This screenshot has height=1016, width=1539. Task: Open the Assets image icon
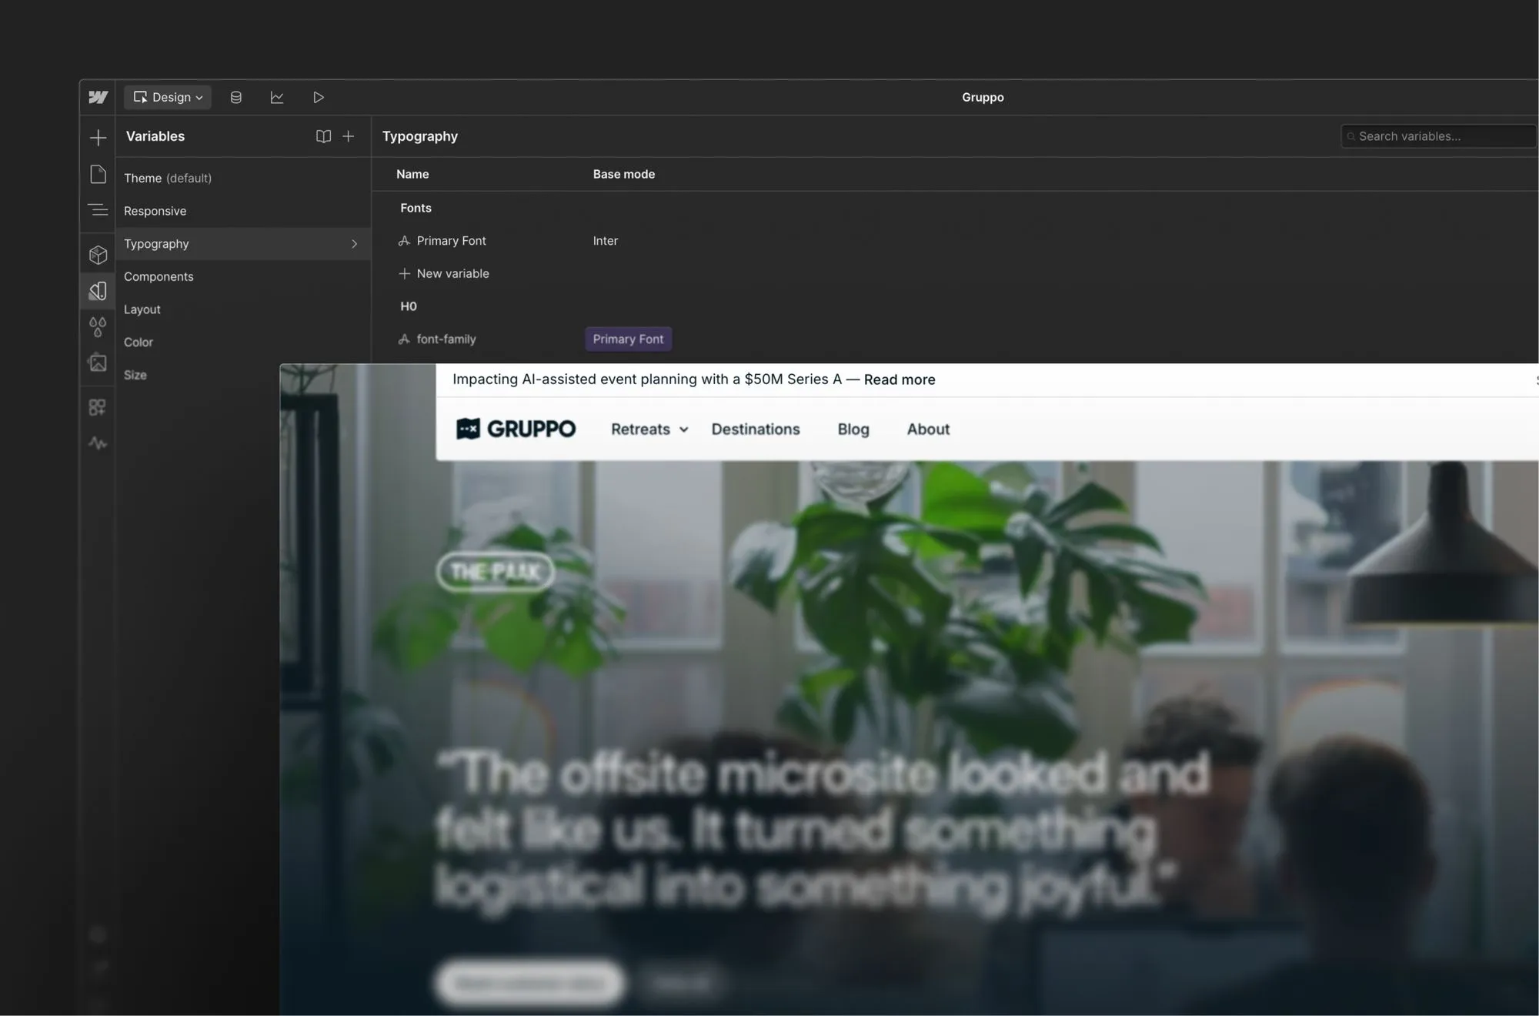(x=98, y=363)
